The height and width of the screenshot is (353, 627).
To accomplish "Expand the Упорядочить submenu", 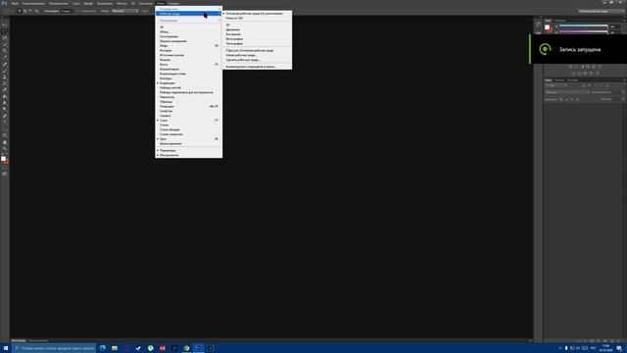I will (x=189, y=9).
